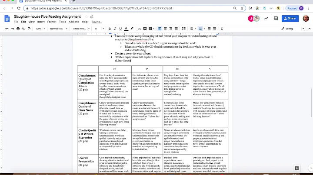Reload the browser page
The width and height of the screenshot is (313, 175).
coord(19,8)
